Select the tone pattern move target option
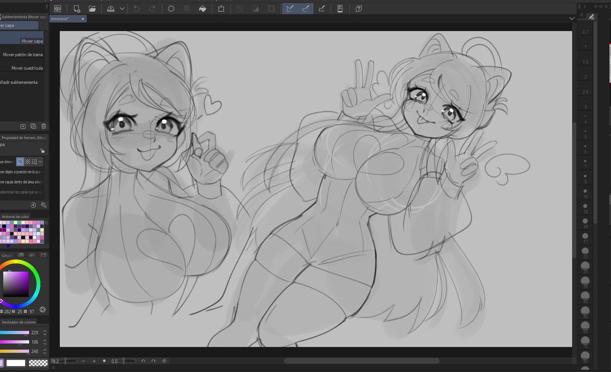The height and width of the screenshot is (372, 611). pyautogui.click(x=27, y=162)
